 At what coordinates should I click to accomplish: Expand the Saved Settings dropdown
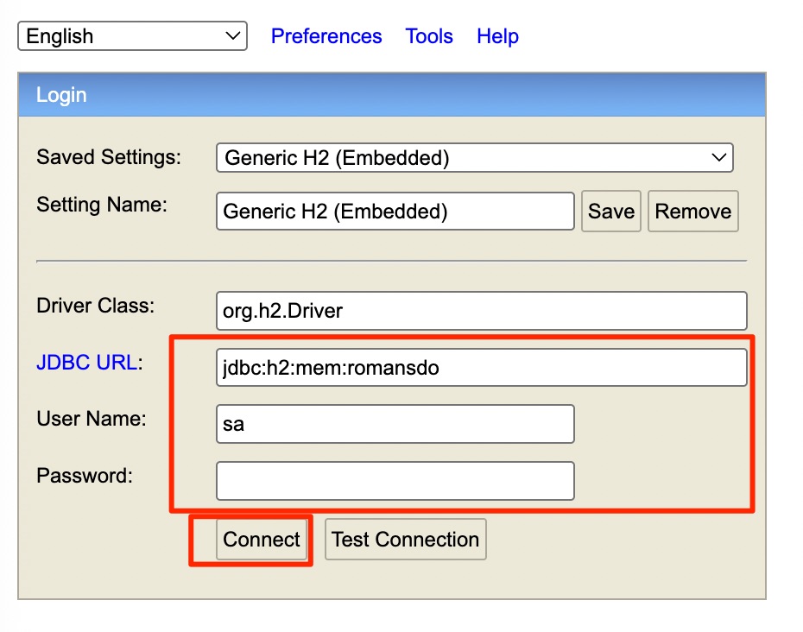point(474,158)
